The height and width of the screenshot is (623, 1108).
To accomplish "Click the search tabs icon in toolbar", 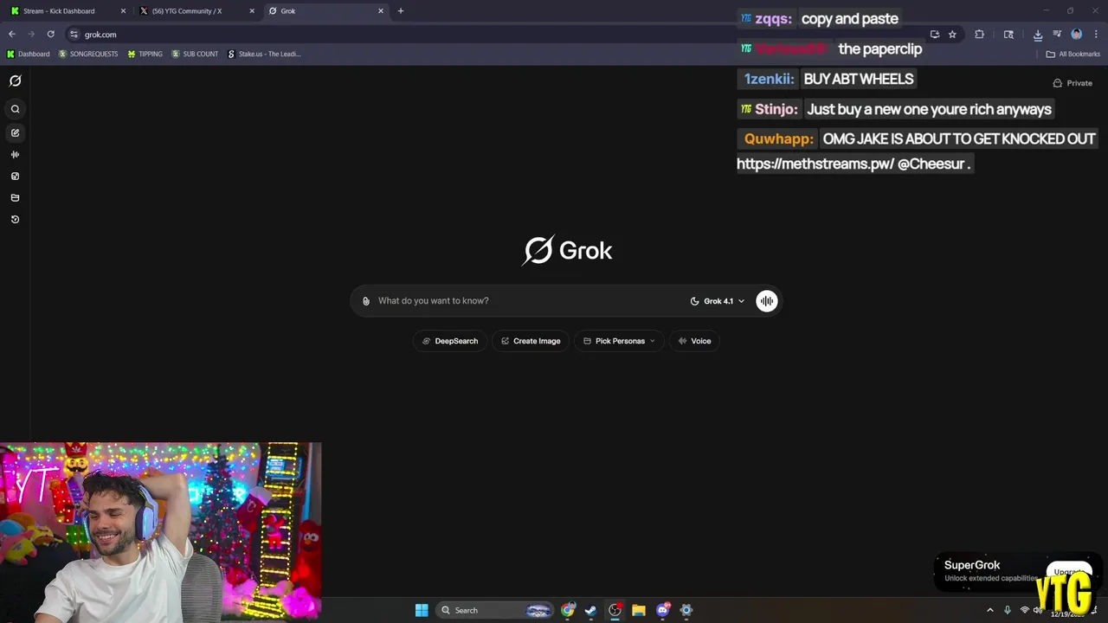I will pos(1008,35).
